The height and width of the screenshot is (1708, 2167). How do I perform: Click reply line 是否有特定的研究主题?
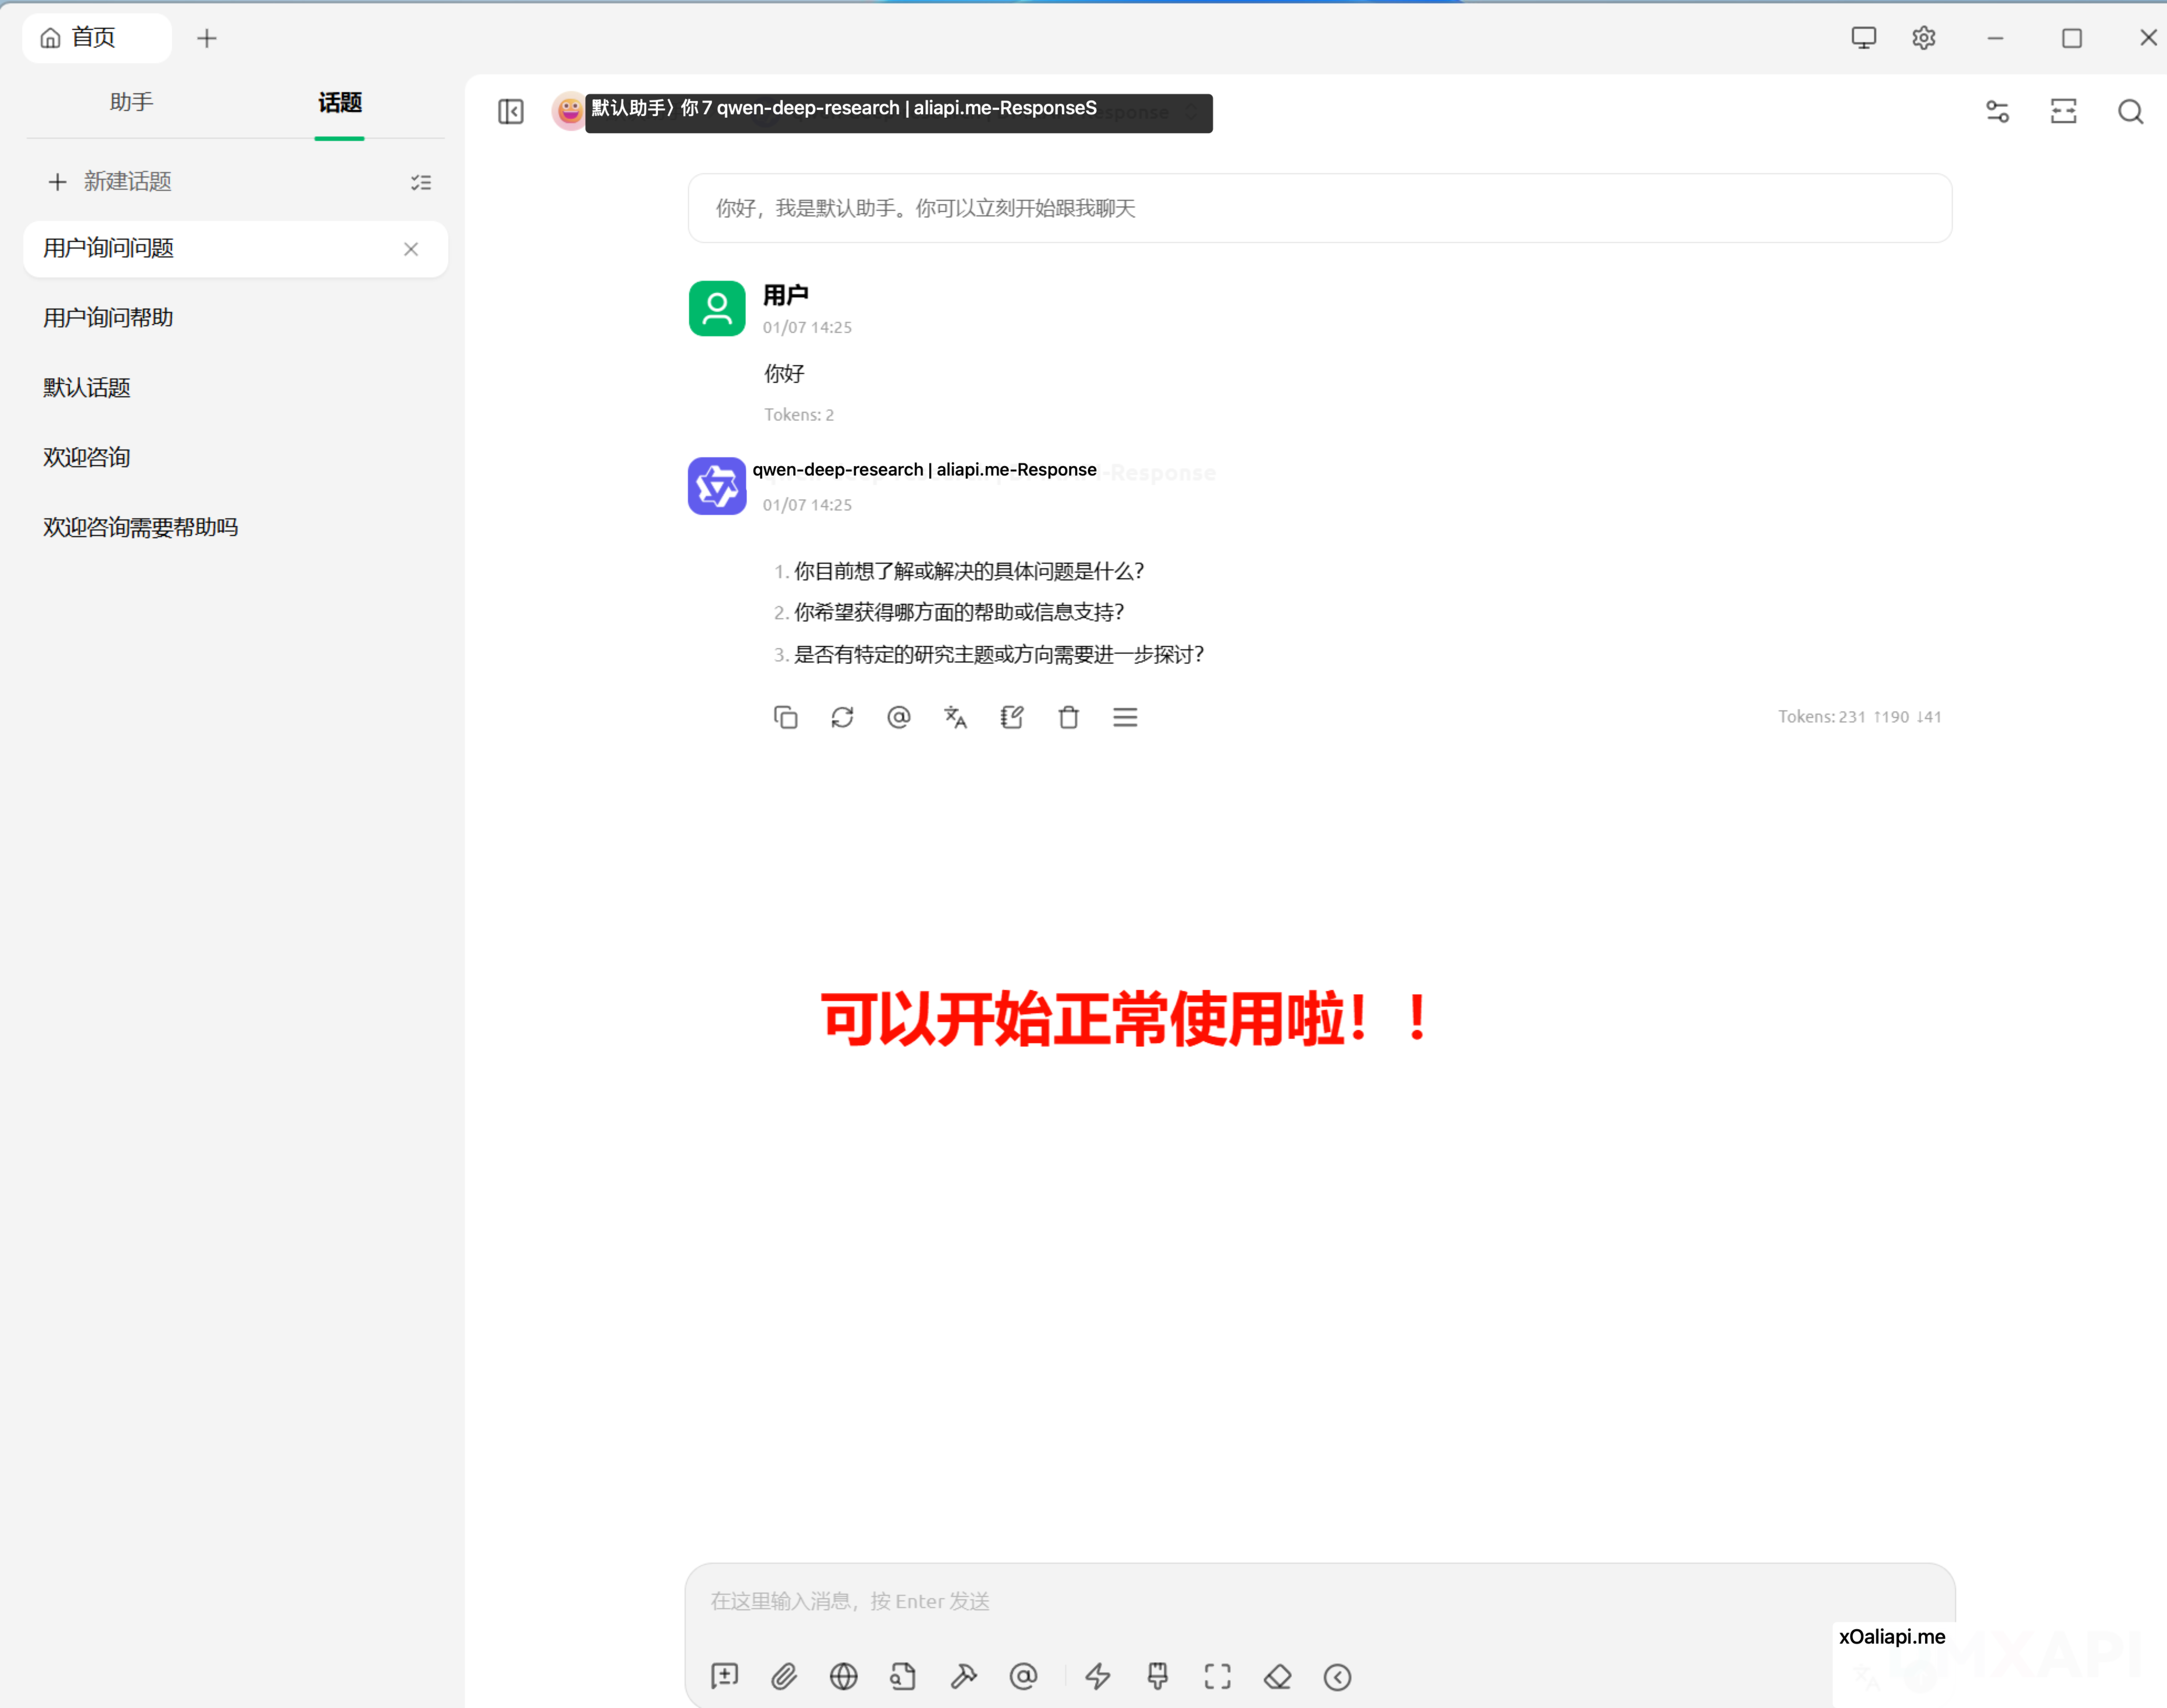click(x=999, y=655)
